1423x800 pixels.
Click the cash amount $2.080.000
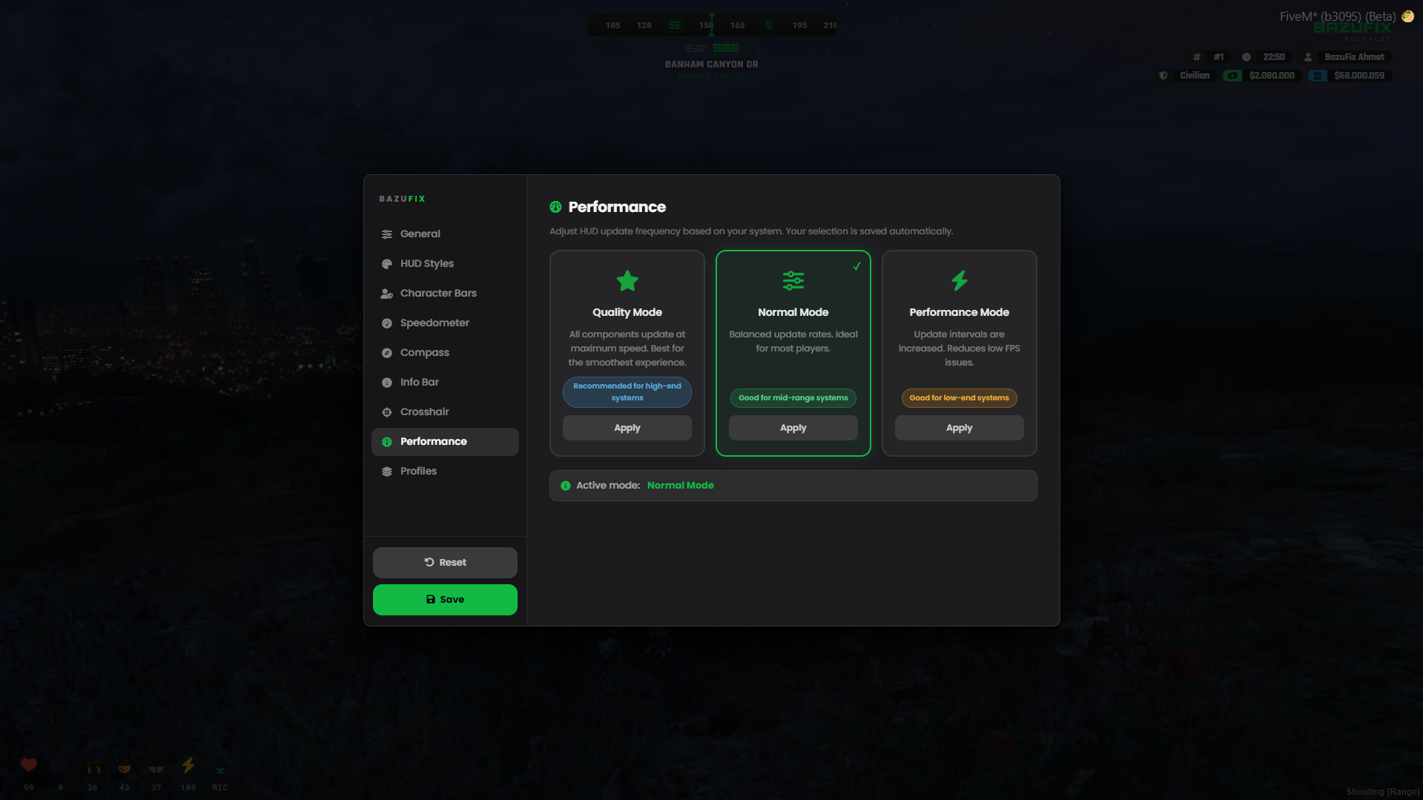(1272, 76)
